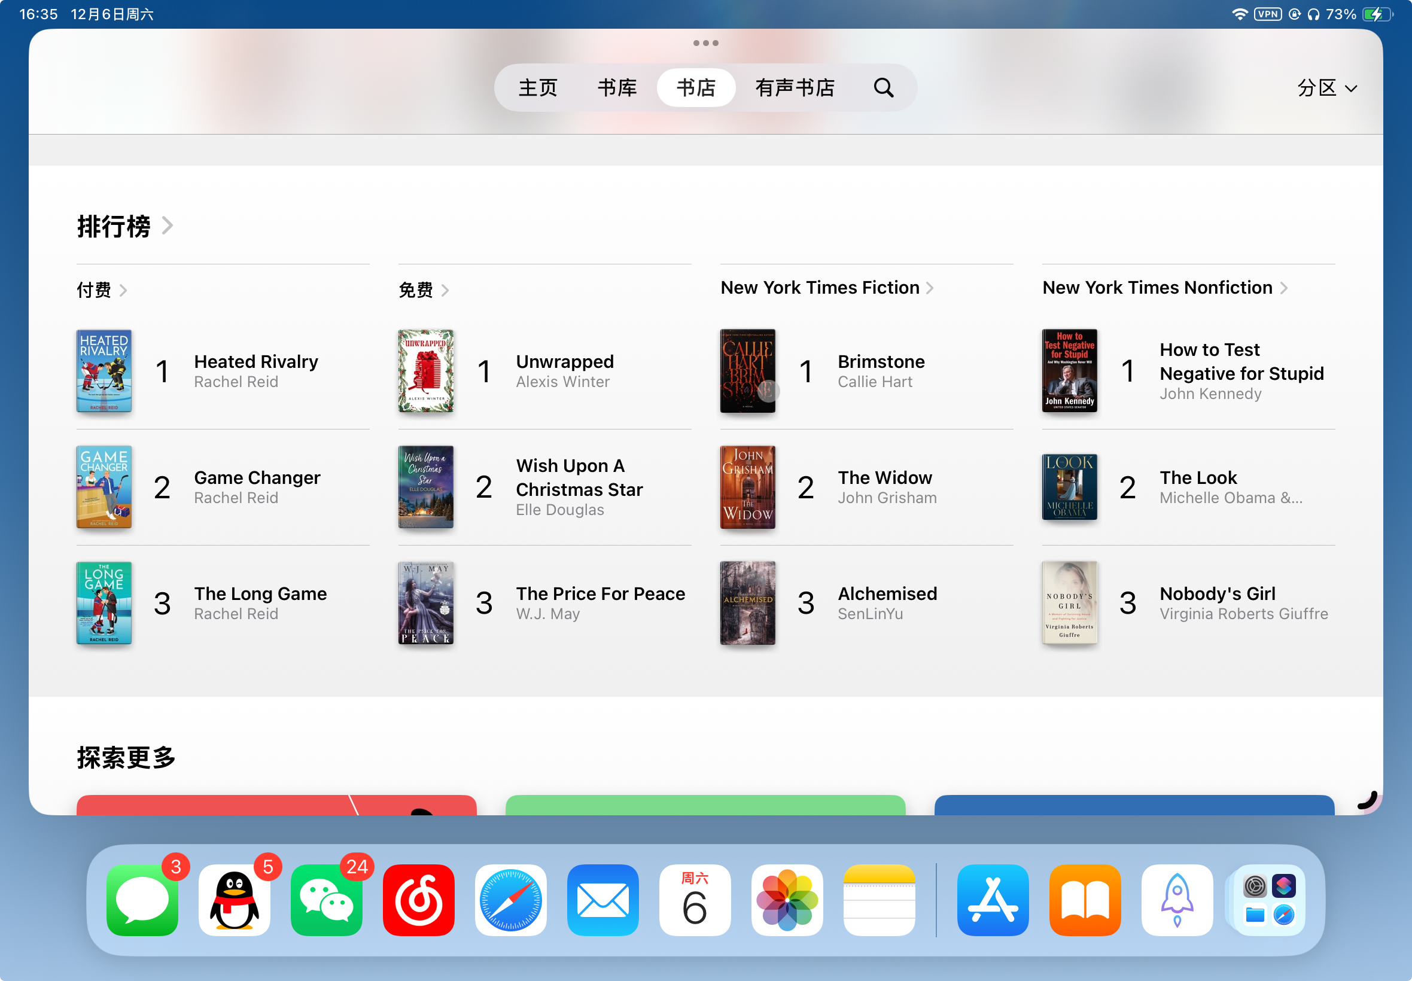The height and width of the screenshot is (981, 1412).
Task: Open the 排行榜 full rankings
Action: coord(125,226)
